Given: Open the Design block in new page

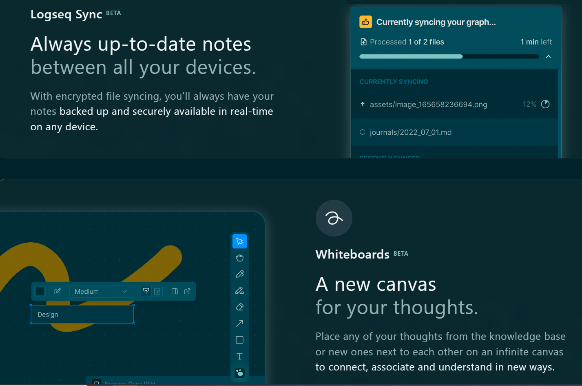Looking at the screenshot, I should (187, 291).
